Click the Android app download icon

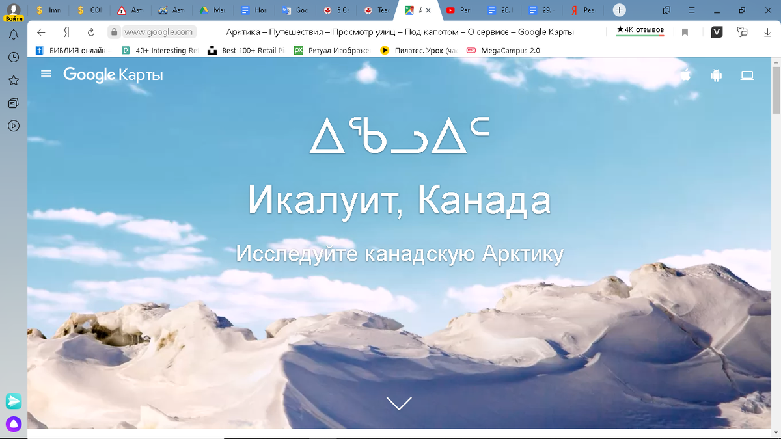coord(716,75)
